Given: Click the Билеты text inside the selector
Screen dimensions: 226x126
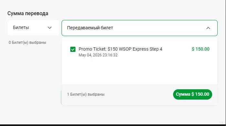Looking at the screenshot, I should pyautogui.click(x=21, y=27).
